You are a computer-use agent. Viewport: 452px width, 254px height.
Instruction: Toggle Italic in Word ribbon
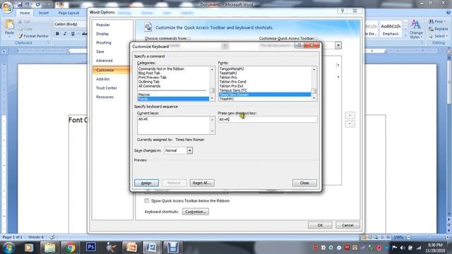tap(65, 34)
